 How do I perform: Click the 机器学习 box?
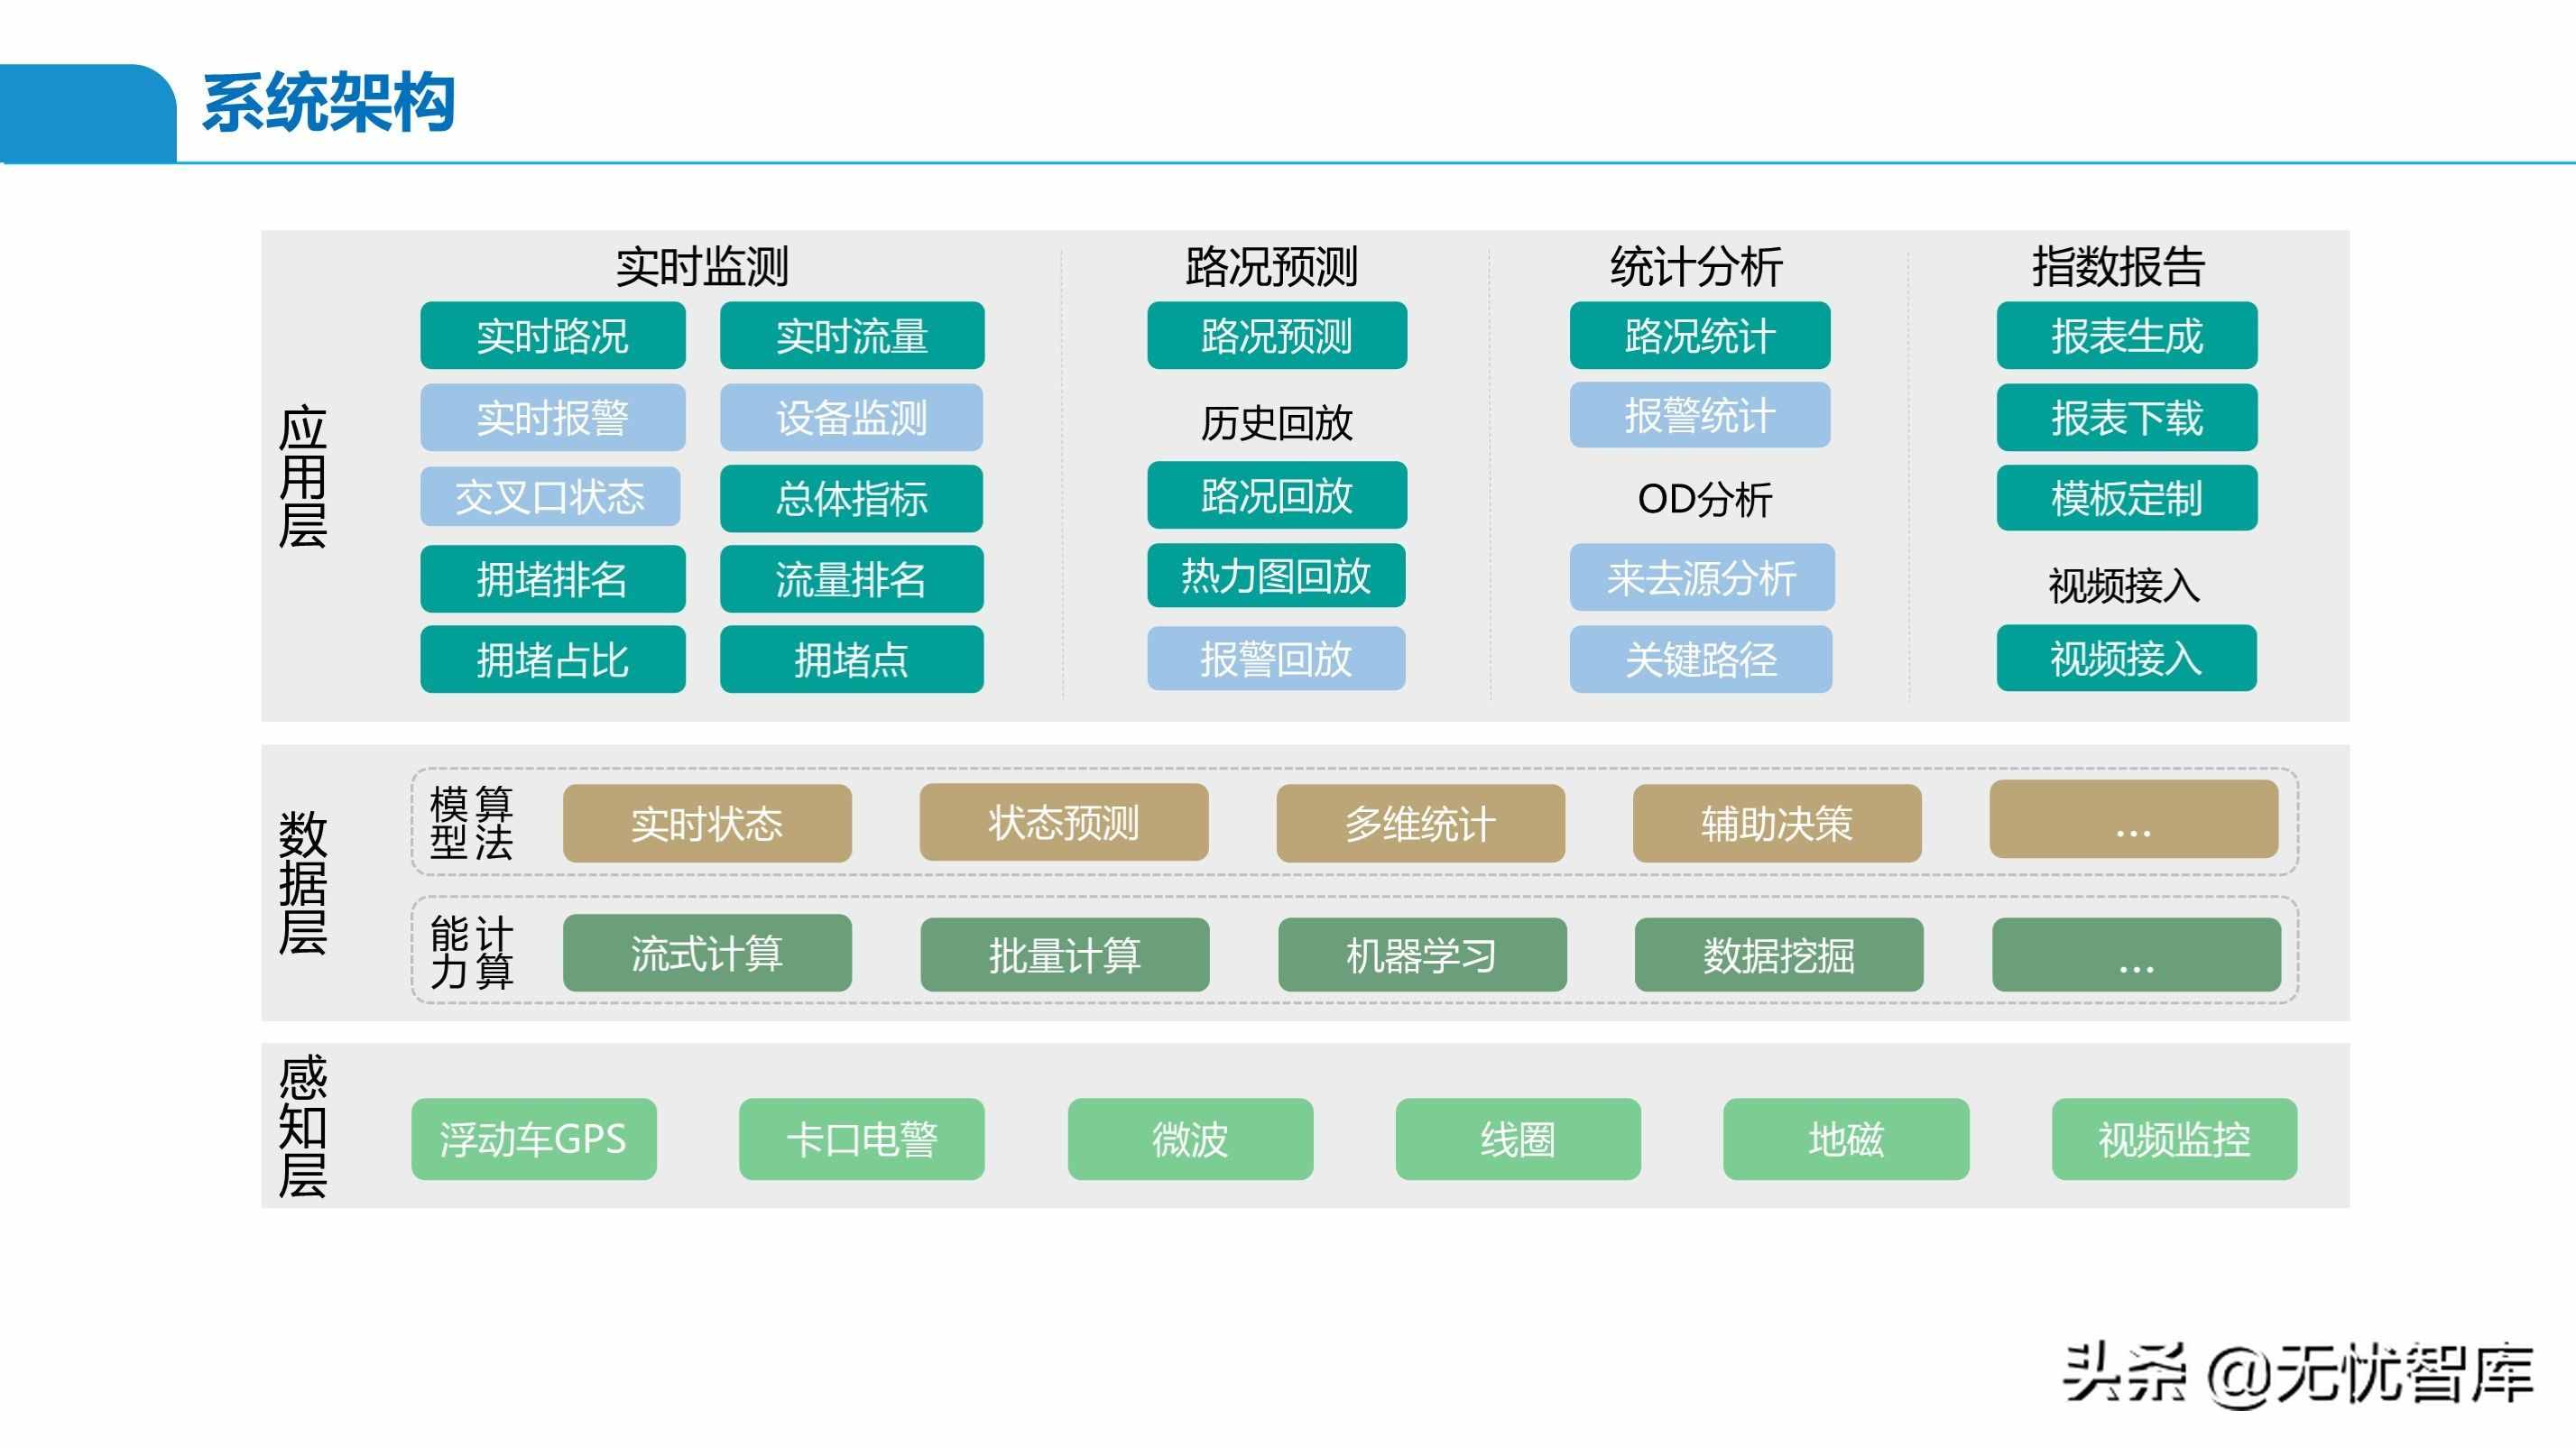click(x=1422, y=955)
